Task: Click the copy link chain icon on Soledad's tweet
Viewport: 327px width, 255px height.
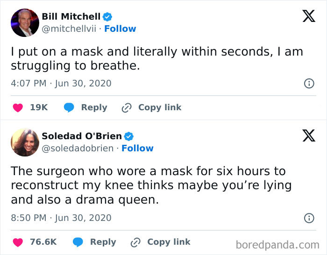Action: pyautogui.click(x=135, y=242)
